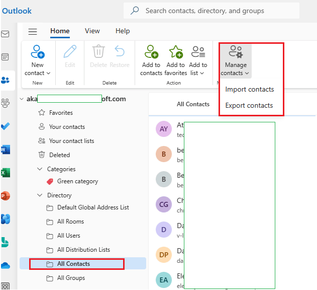Screen dimensions: 317x290
Task: Click the search magnifier icon
Action: point(135,11)
